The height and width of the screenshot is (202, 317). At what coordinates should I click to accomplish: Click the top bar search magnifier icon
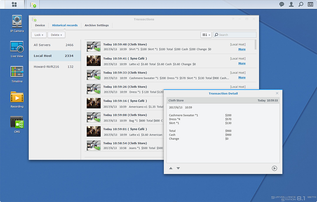[x=301, y=4]
